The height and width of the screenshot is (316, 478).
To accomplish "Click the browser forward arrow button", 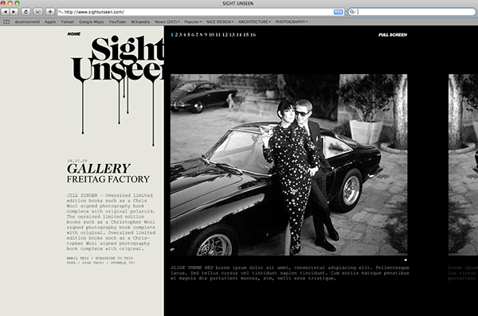I will [14, 12].
